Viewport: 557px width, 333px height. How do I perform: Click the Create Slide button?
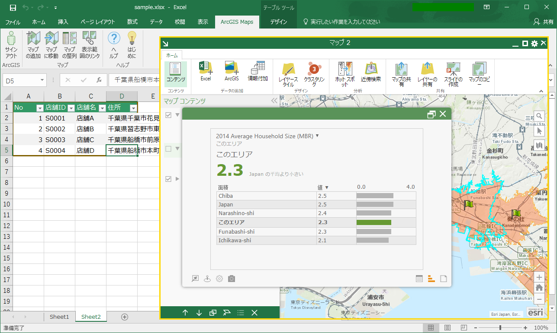pyautogui.click(x=453, y=74)
